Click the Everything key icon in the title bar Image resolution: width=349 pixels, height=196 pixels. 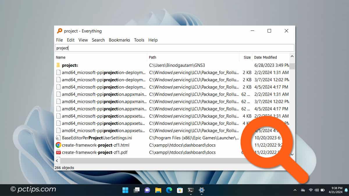coord(60,31)
